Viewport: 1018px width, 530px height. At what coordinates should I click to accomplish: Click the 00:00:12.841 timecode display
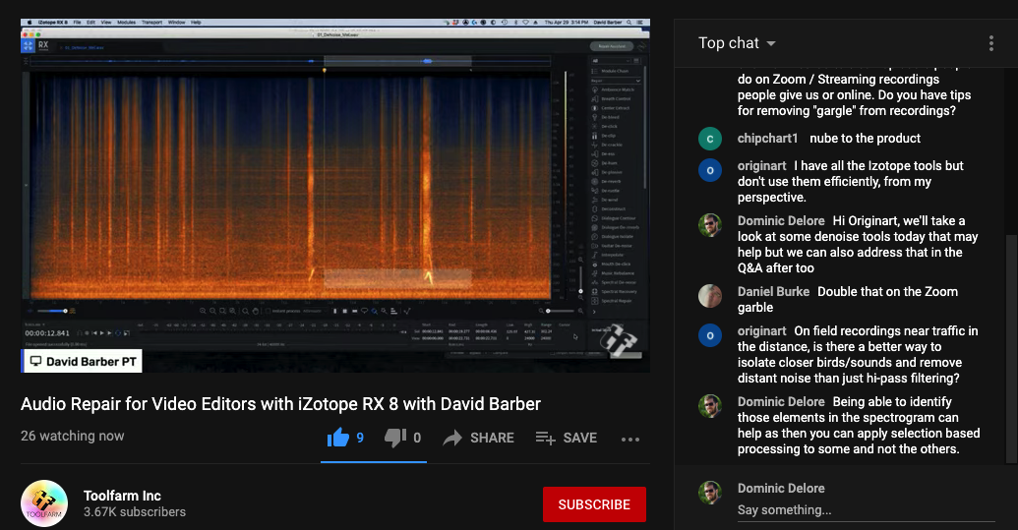tap(47, 333)
